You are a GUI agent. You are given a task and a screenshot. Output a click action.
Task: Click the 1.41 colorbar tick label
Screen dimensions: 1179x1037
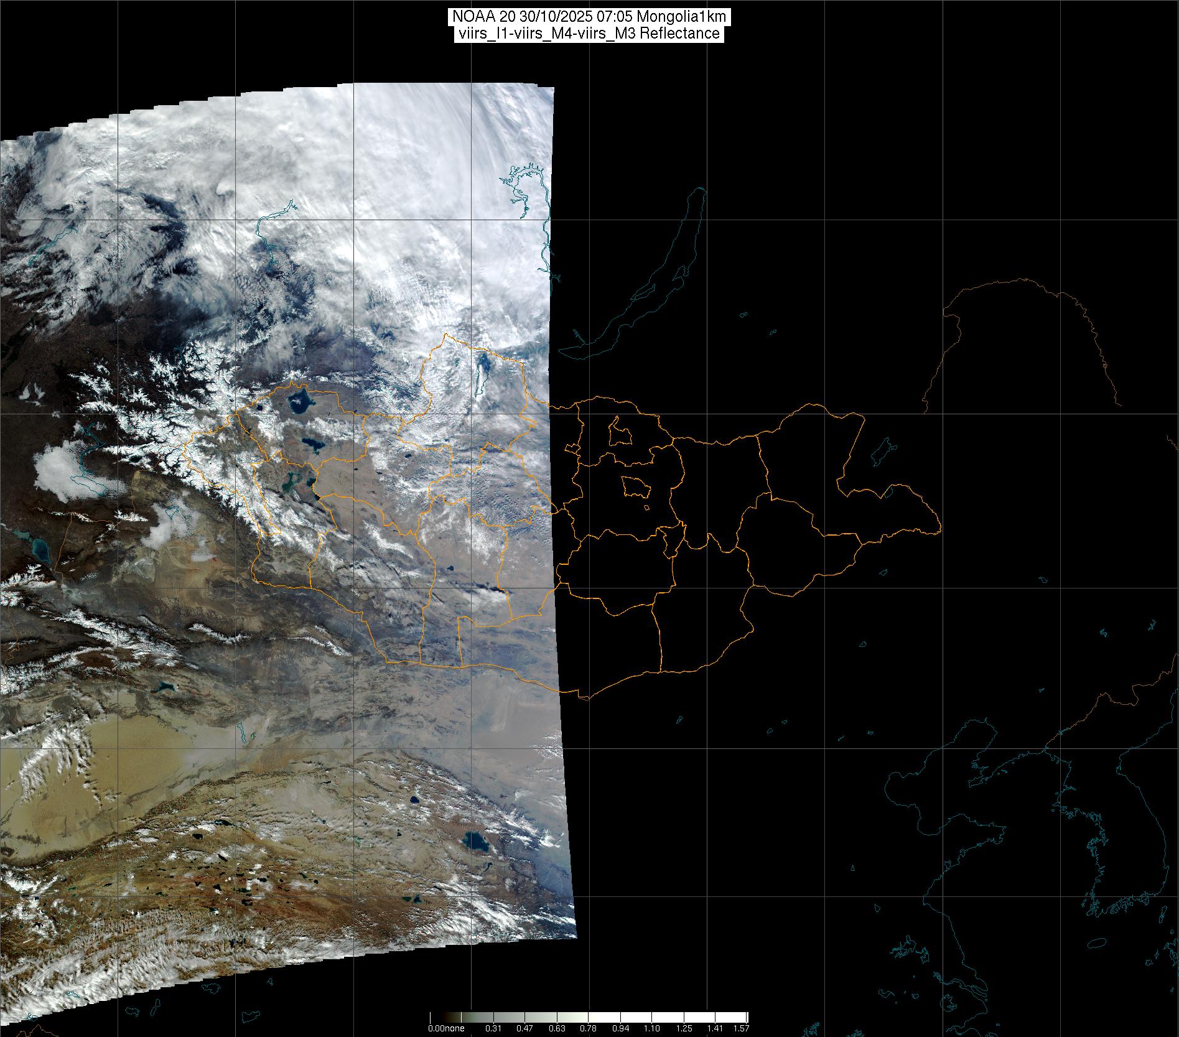tap(715, 1028)
